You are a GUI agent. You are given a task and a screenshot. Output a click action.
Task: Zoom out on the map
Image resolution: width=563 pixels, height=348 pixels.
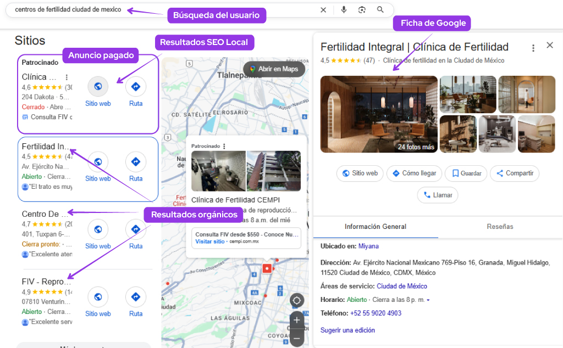297,338
